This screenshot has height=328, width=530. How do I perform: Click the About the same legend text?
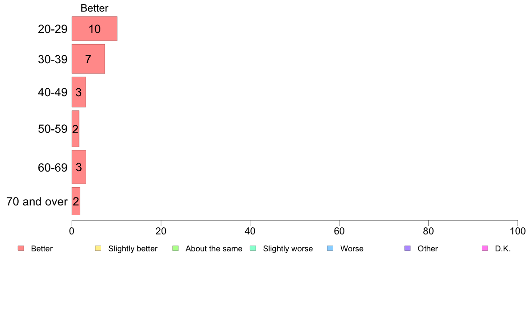click(214, 249)
